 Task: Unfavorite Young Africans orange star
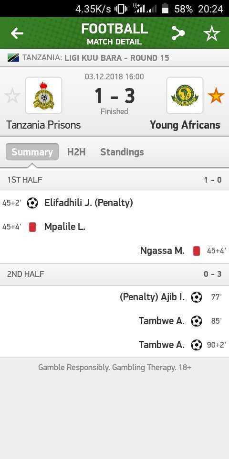point(216,96)
